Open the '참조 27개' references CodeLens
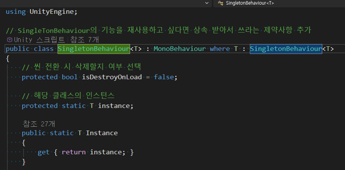 pos(39,124)
